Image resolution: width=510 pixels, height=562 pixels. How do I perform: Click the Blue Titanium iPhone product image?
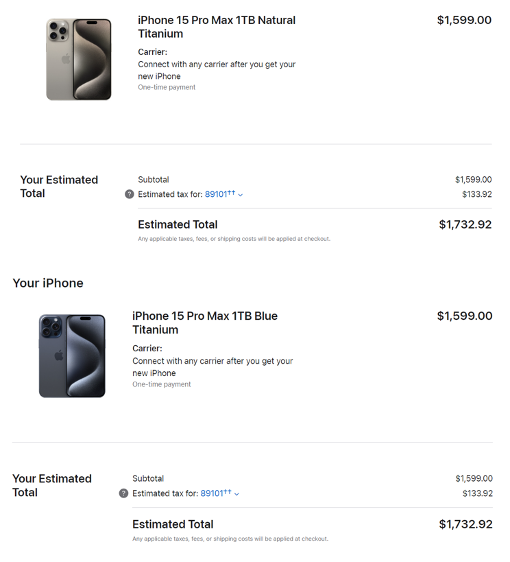(x=72, y=356)
